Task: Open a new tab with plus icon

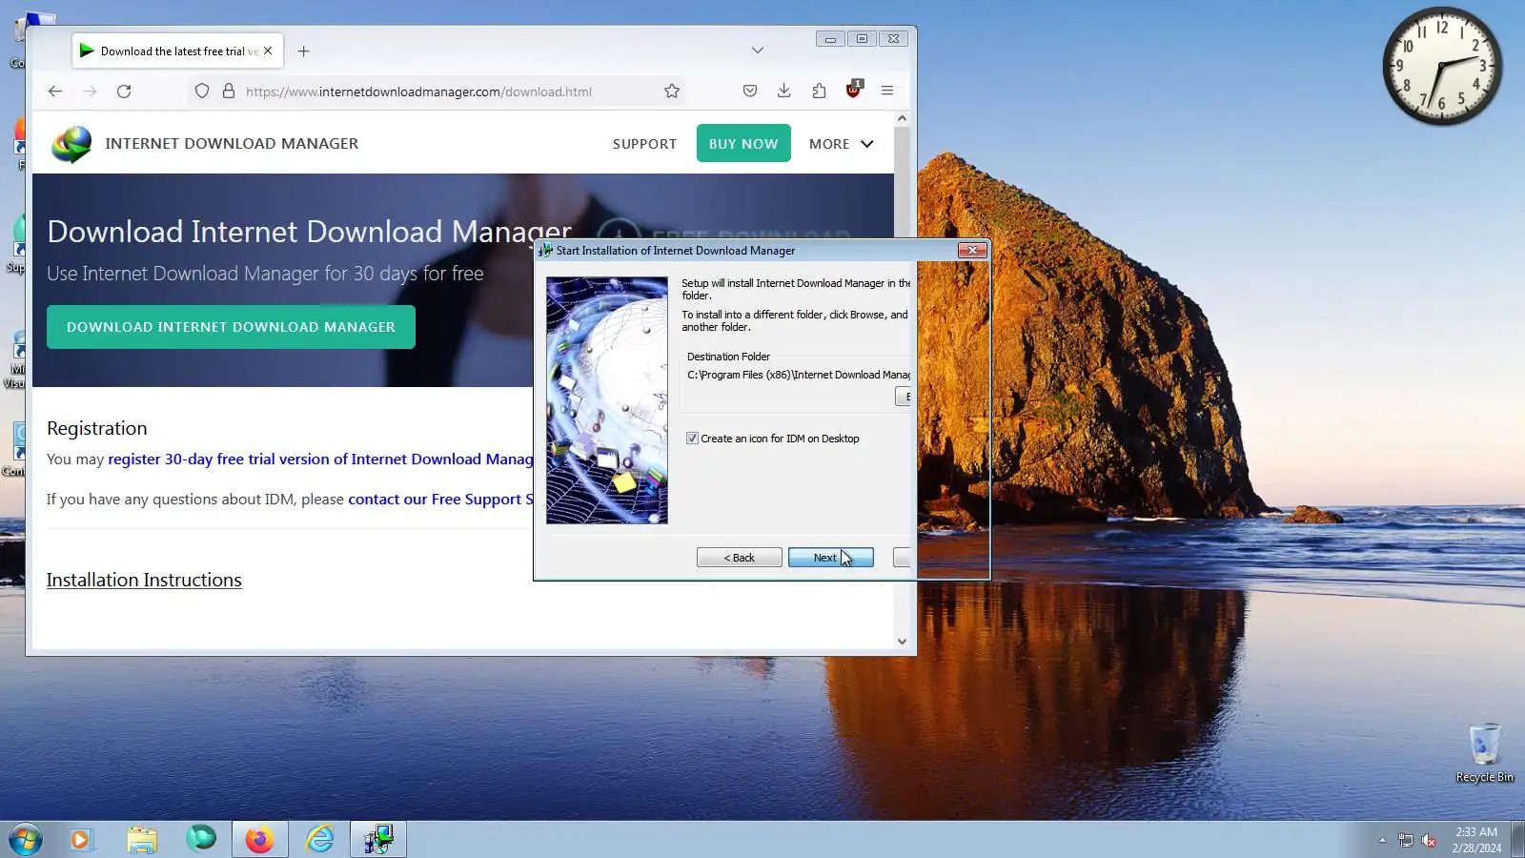Action: [x=303, y=51]
